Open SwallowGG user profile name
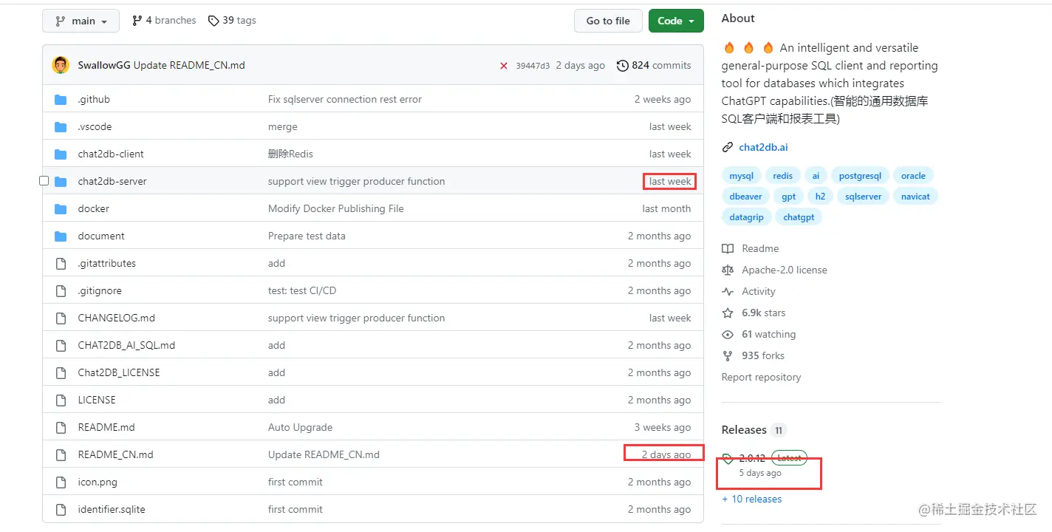The width and height of the screenshot is (1052, 532). [x=104, y=65]
